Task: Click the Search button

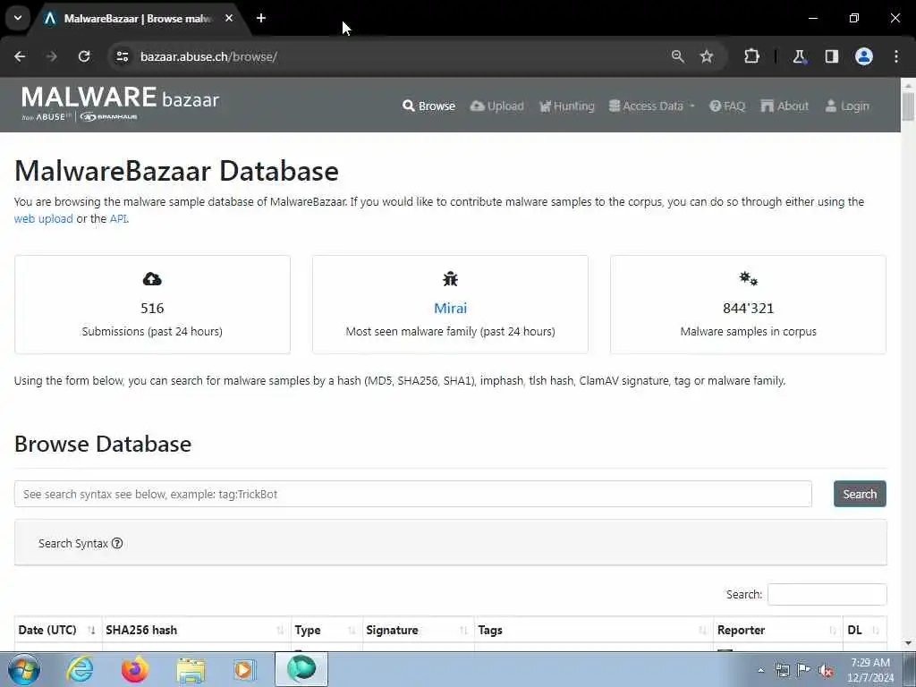Action: 860,494
